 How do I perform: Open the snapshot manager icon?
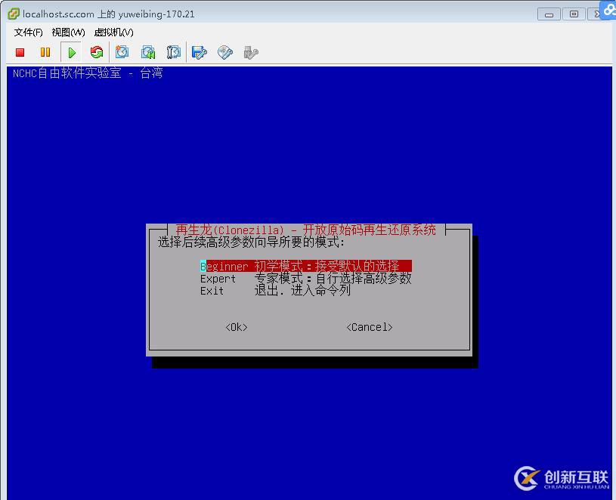[x=173, y=51]
